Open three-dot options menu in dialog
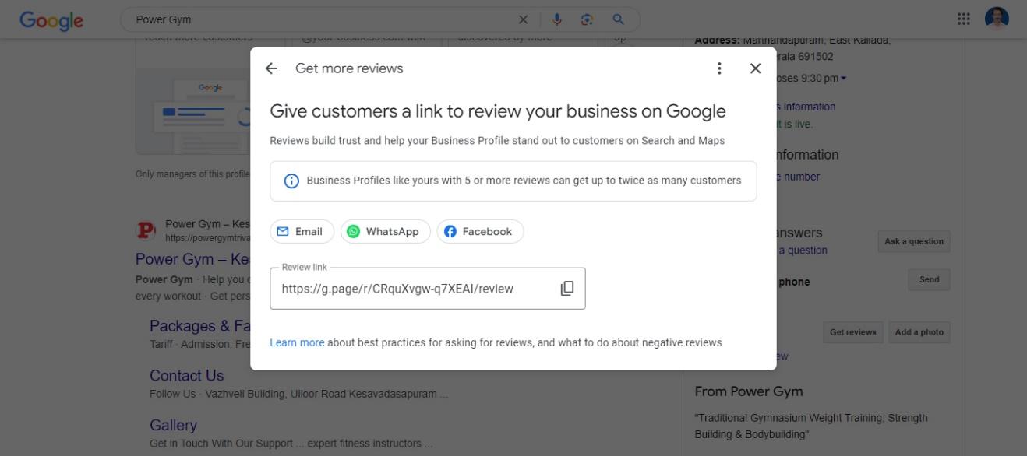Screen dimensions: 1027x456 pos(719,68)
